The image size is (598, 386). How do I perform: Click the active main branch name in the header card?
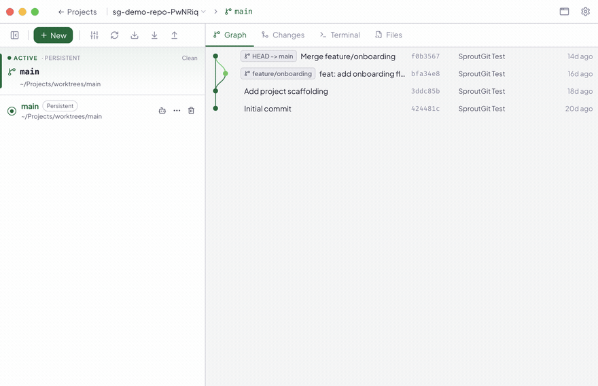(x=29, y=72)
